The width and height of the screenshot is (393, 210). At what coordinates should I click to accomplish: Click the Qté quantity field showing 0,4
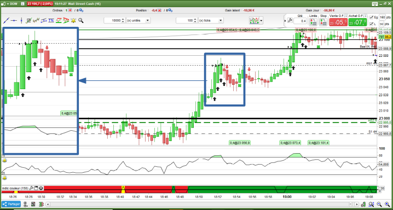pos(300,21)
